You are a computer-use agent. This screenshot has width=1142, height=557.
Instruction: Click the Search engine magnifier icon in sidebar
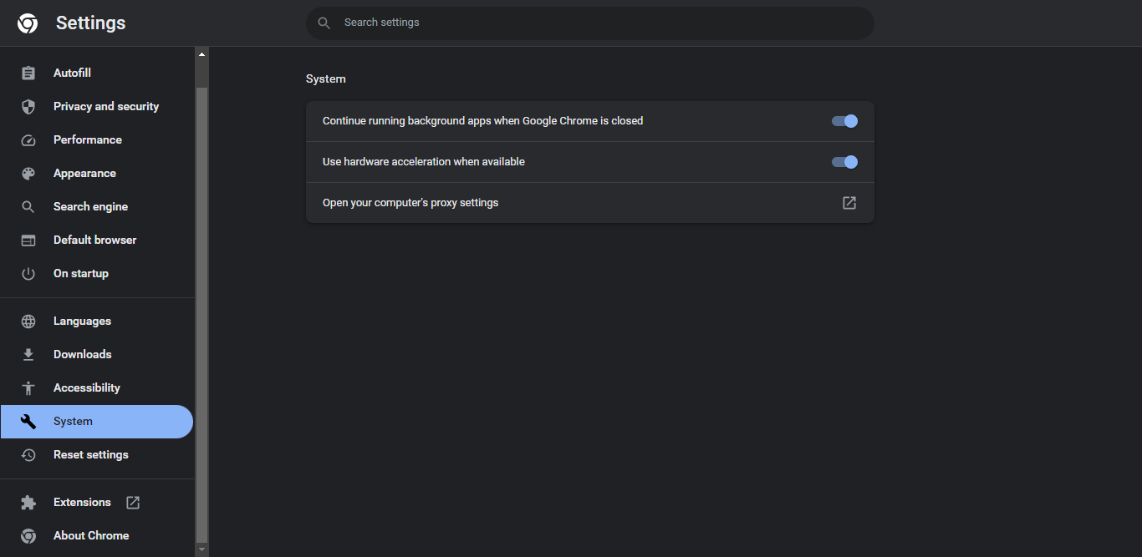(x=28, y=207)
